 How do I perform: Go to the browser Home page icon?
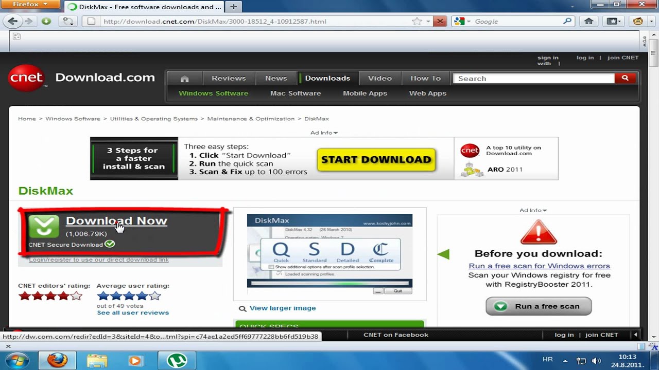click(589, 21)
